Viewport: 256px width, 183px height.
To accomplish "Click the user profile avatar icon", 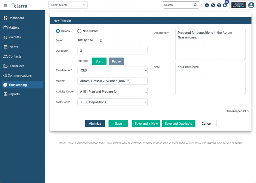I will point(251,5).
